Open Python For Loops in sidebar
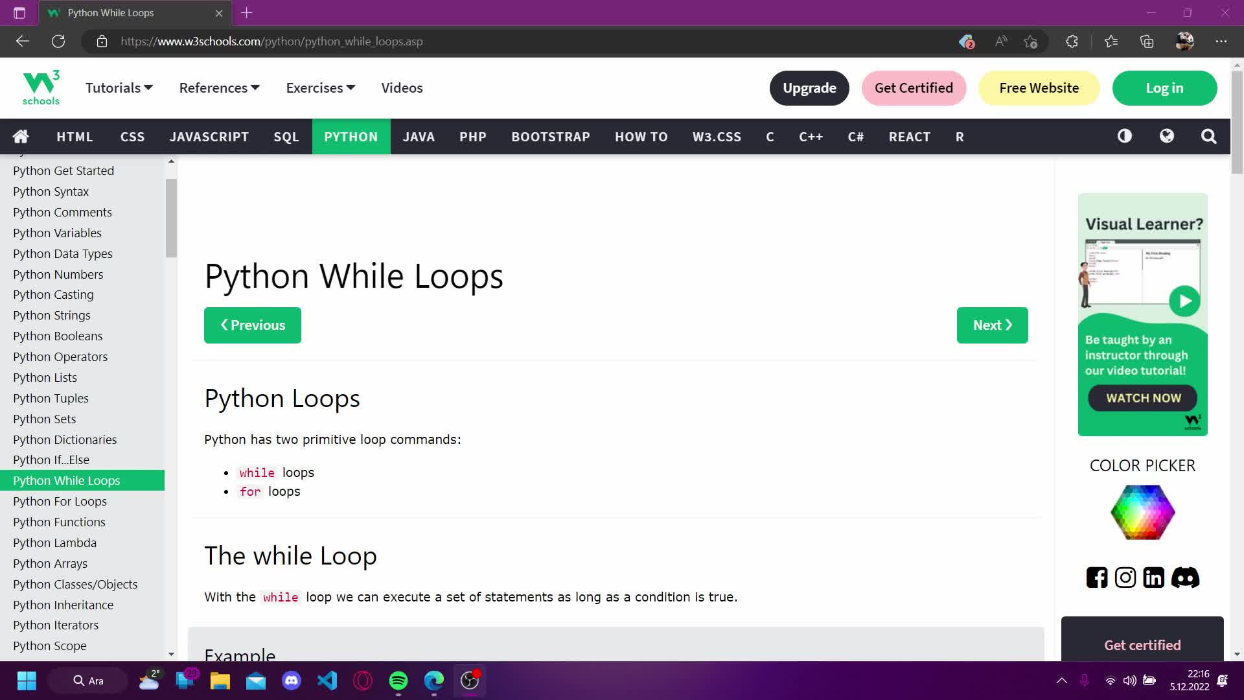Screen dimensions: 1244x700 click(82, 501)
